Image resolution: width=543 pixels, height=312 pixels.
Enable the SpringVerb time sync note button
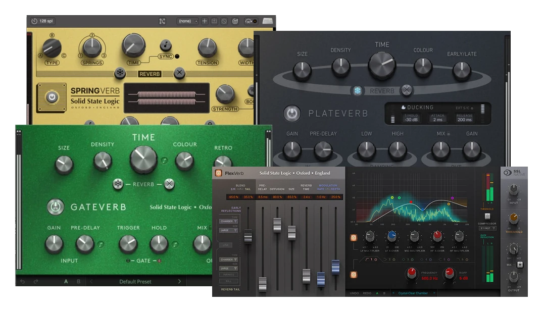pyautogui.click(x=166, y=45)
